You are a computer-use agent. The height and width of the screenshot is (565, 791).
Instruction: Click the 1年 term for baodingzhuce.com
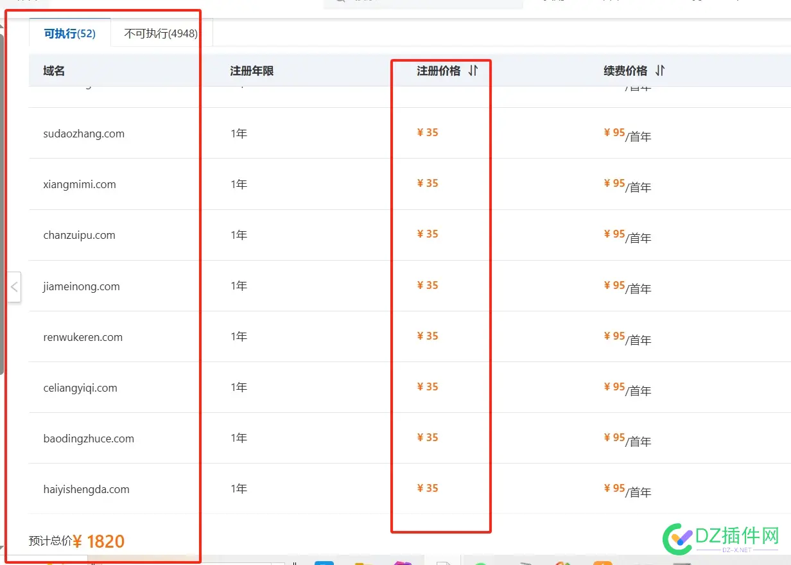[x=239, y=438]
